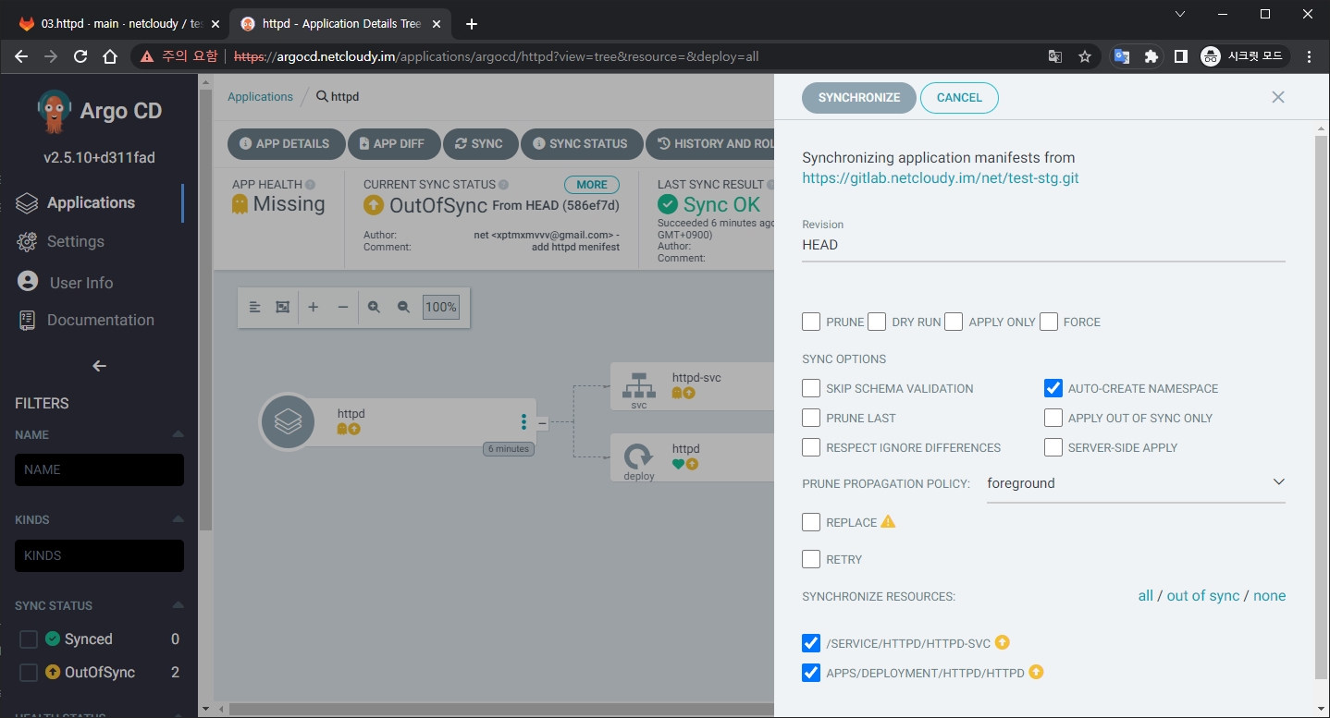Viewport: 1330px width, 718px height.
Task: Check the OutOfSync filter checkbox
Action: coord(29,673)
